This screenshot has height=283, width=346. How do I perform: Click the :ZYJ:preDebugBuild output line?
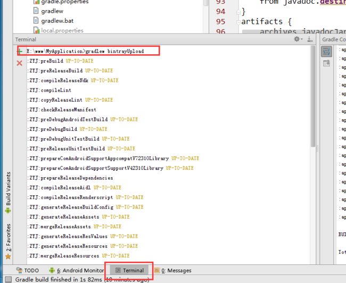[67, 129]
